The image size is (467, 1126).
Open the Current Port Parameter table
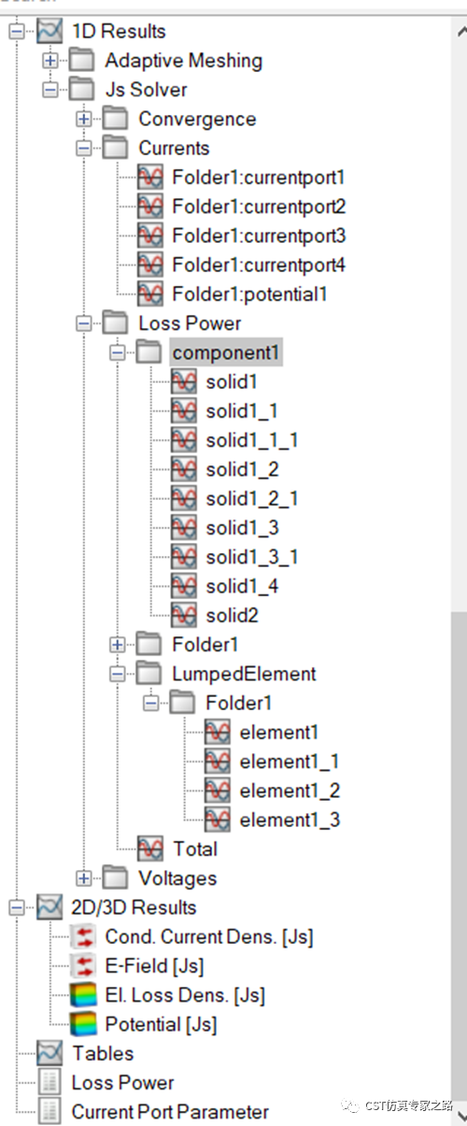pos(170,1112)
